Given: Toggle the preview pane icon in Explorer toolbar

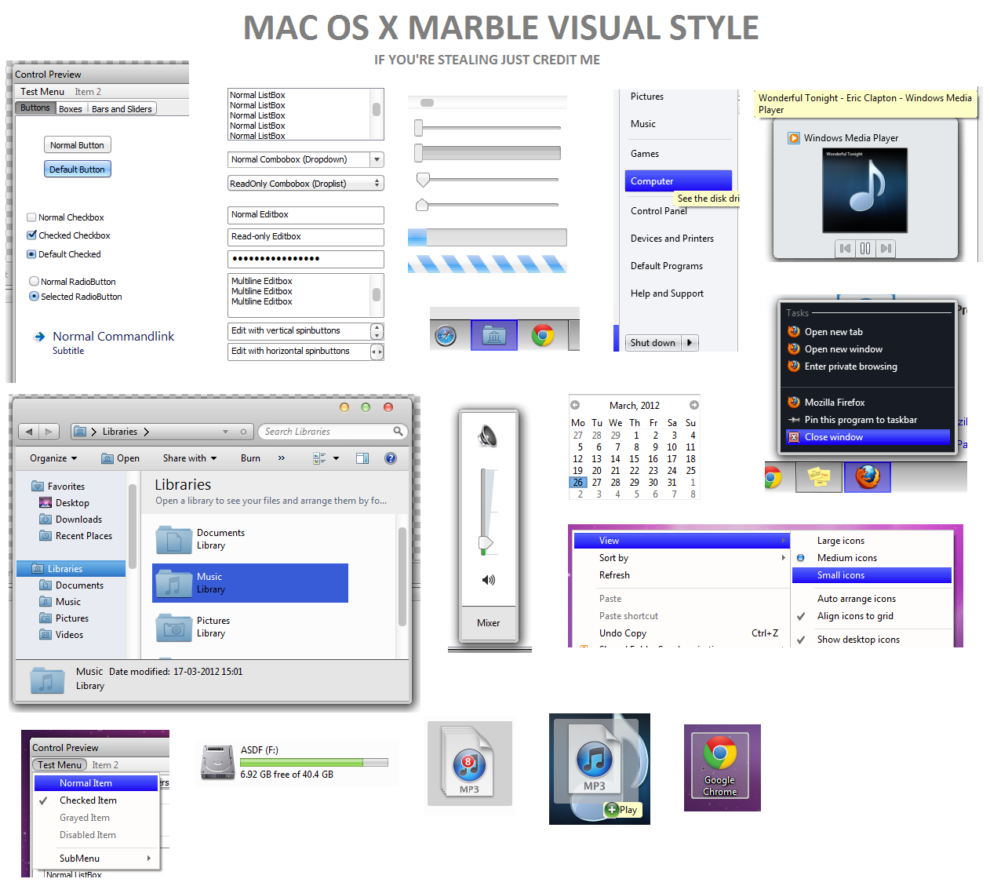Looking at the screenshot, I should click(362, 458).
